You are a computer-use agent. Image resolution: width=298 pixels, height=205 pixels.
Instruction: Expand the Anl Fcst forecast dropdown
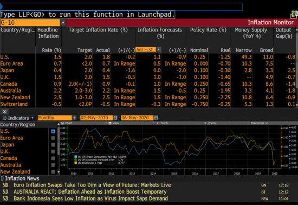(159, 50)
